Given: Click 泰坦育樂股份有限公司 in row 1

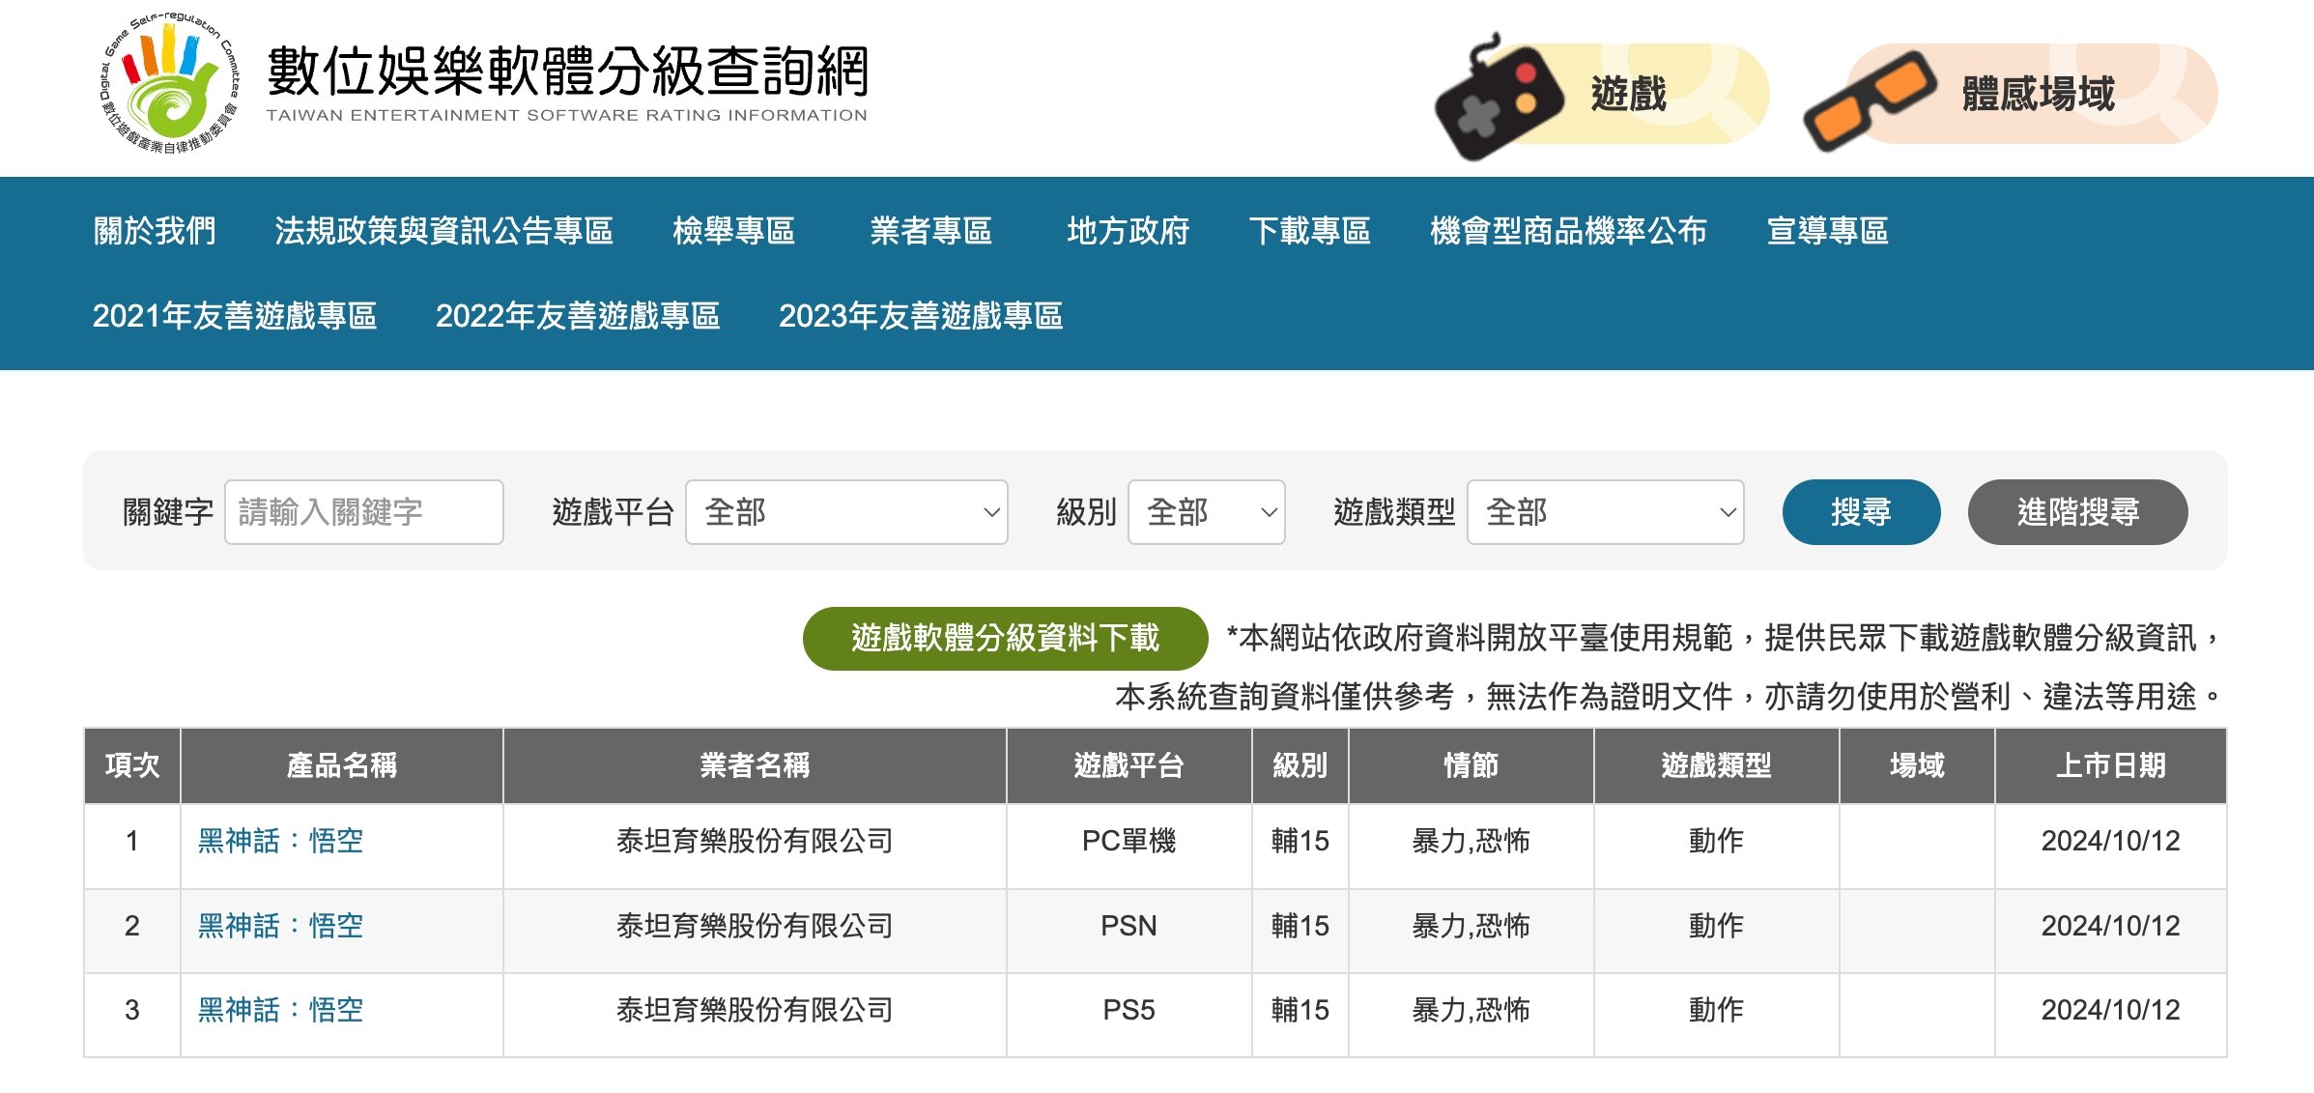Looking at the screenshot, I should 755,841.
